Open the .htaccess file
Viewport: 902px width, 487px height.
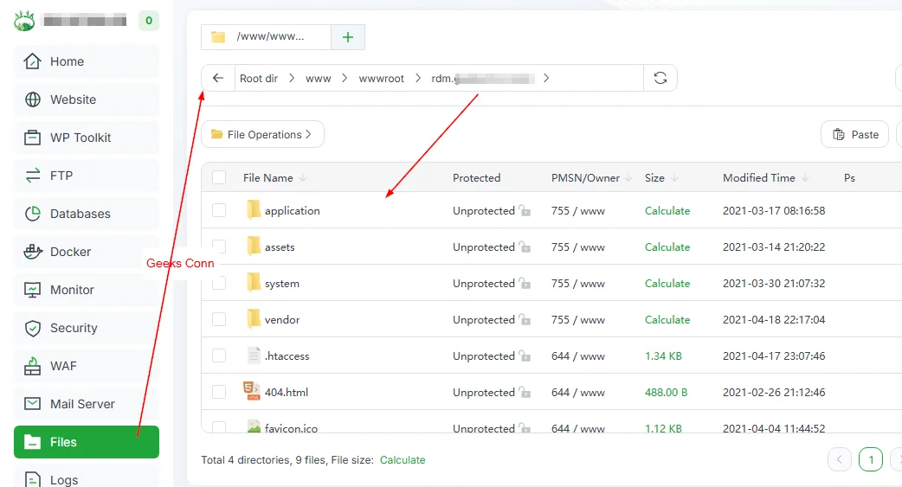pyautogui.click(x=287, y=356)
